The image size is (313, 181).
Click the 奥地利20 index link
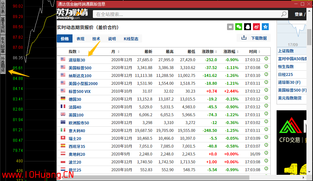click(77, 154)
